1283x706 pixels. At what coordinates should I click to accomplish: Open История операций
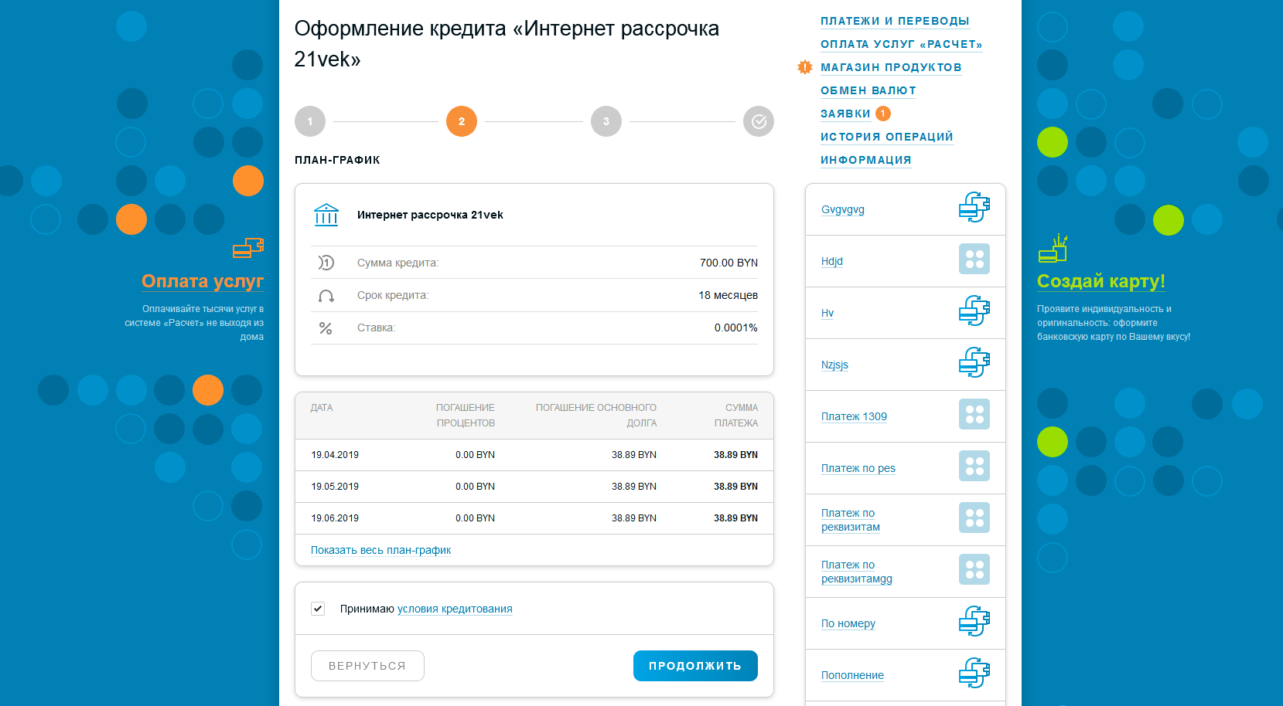pyautogui.click(x=887, y=137)
